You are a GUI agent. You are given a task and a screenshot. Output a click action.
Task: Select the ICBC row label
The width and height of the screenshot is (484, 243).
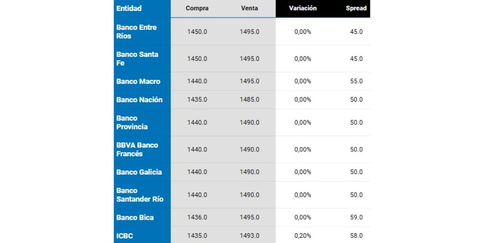point(125,236)
